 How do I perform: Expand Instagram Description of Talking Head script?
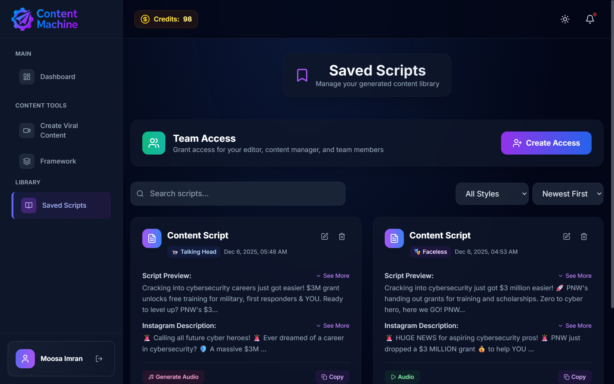tap(333, 326)
